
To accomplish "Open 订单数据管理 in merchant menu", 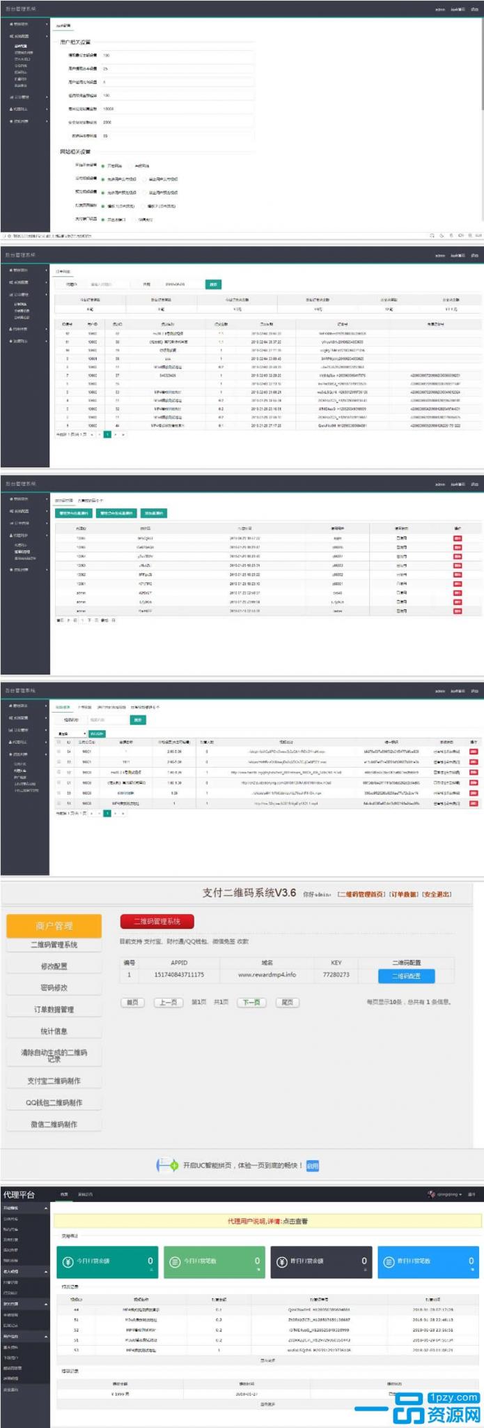I will pyautogui.click(x=54, y=1010).
